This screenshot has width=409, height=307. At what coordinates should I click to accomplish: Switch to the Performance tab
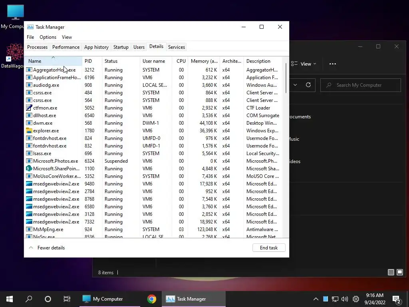click(66, 47)
